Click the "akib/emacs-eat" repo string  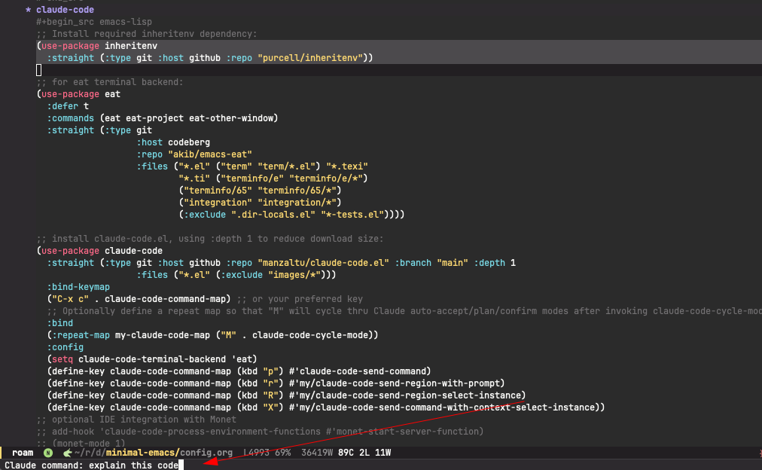[x=209, y=154]
